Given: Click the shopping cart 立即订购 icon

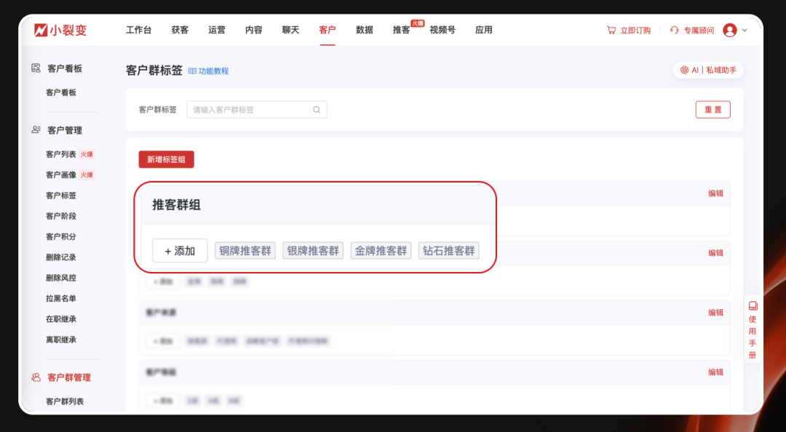Looking at the screenshot, I should (x=610, y=30).
